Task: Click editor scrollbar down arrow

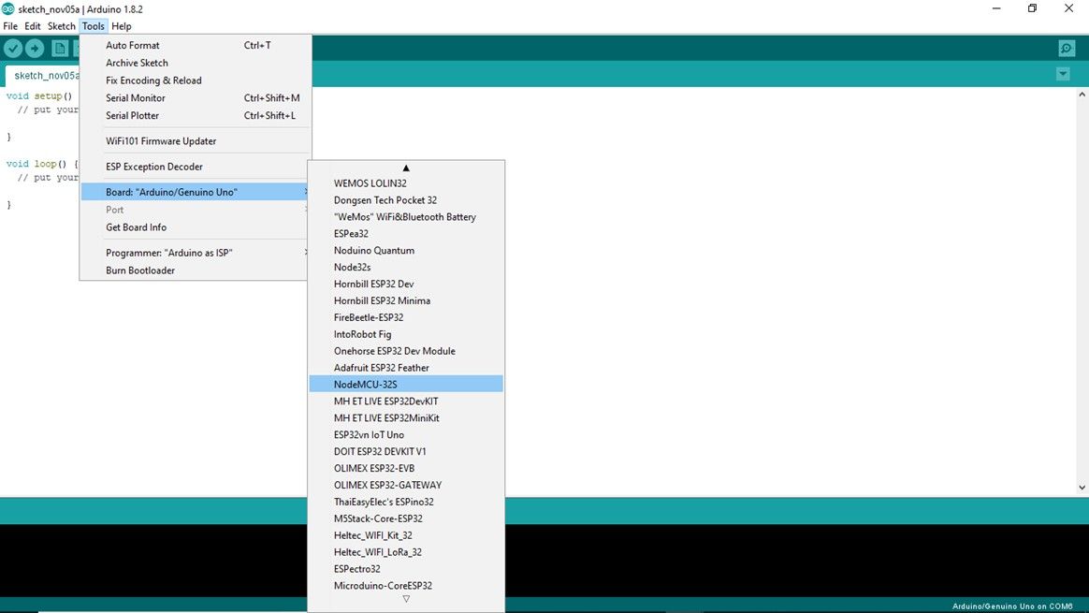Action: pos(1082,488)
